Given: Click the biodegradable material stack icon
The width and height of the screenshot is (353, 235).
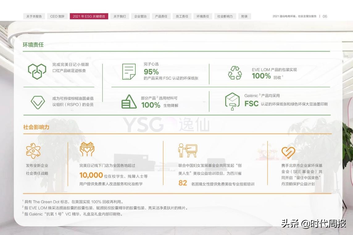Looking at the screenshot, I should click(x=129, y=102).
